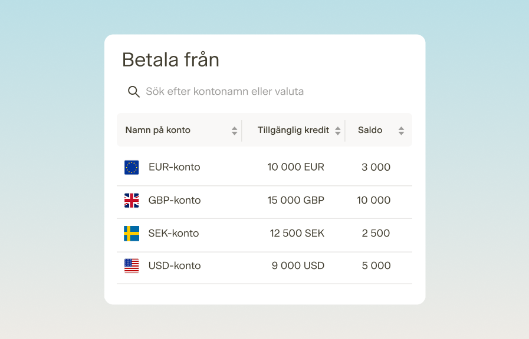The height and width of the screenshot is (339, 529).
Task: Click the United States flag icon
Action: coord(132,265)
